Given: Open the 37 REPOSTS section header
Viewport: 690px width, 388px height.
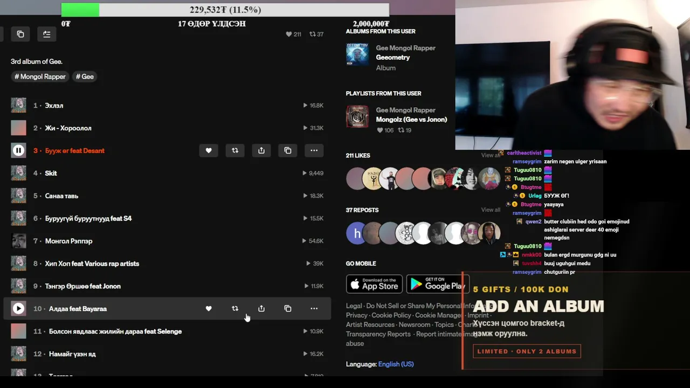Looking at the screenshot, I should click(362, 210).
